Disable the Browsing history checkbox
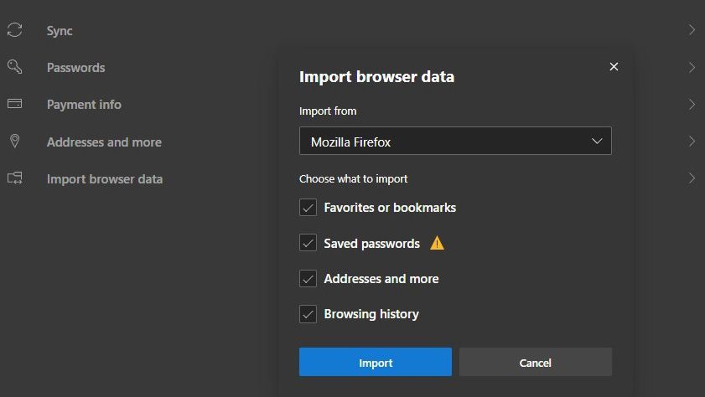Image resolution: width=705 pixels, height=397 pixels. click(x=308, y=314)
